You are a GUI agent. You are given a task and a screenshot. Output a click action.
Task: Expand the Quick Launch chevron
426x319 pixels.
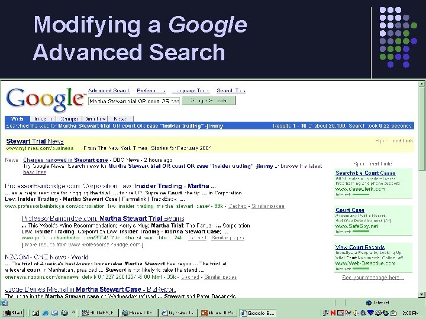[73, 313]
